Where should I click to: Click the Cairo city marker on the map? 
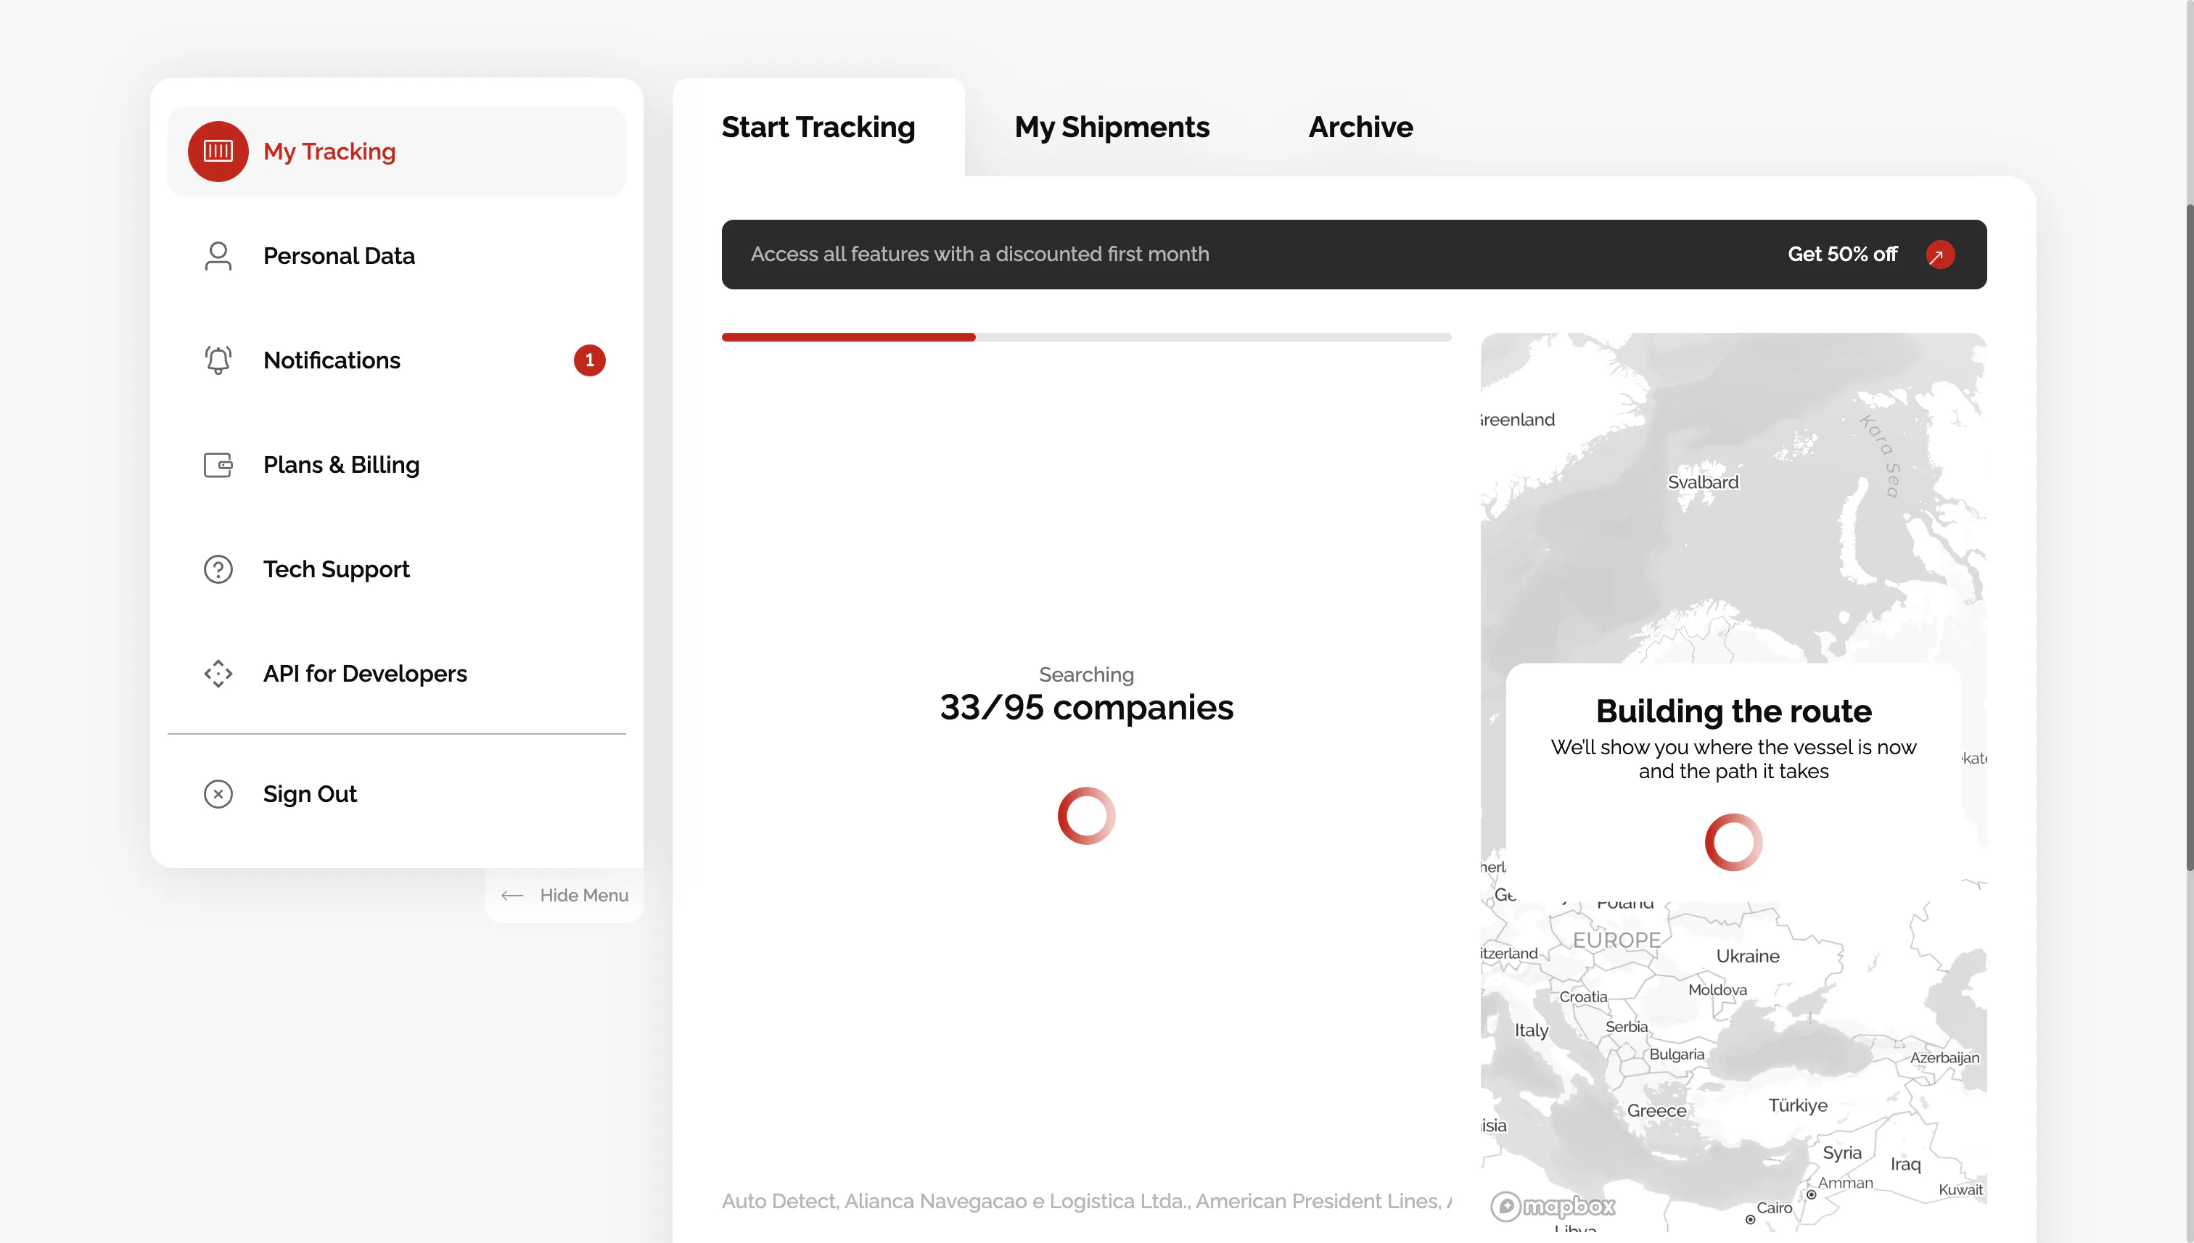pyautogui.click(x=1750, y=1220)
